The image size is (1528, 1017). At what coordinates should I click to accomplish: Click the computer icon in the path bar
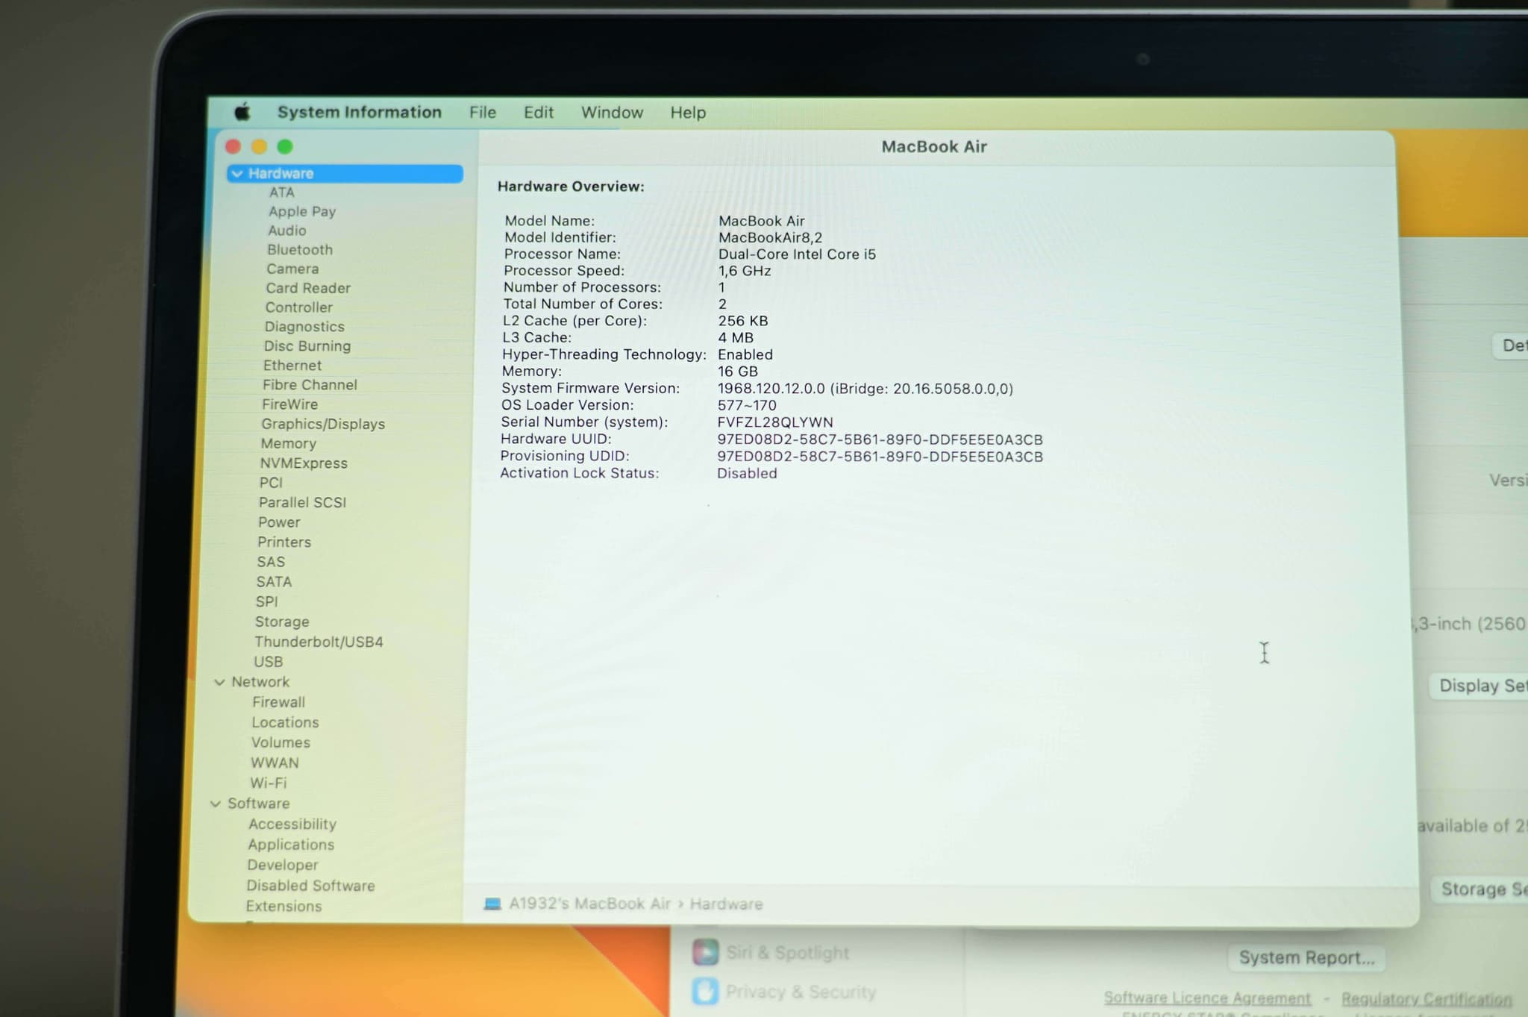pos(492,904)
